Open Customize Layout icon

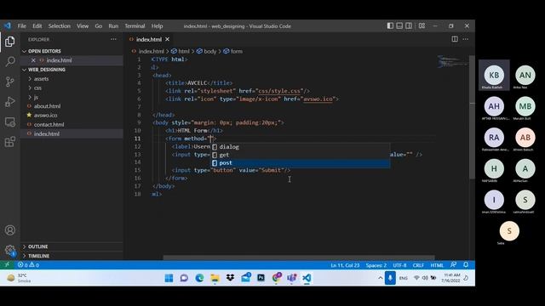pyautogui.click(x=422, y=25)
